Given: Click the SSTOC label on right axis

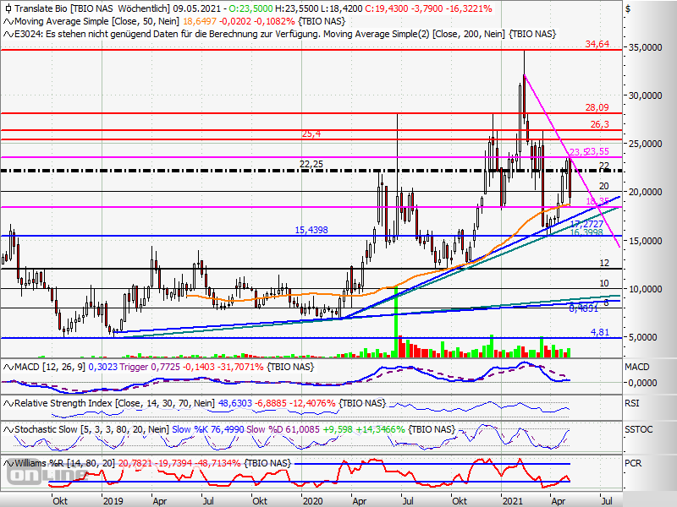Looking at the screenshot, I should 637,430.
